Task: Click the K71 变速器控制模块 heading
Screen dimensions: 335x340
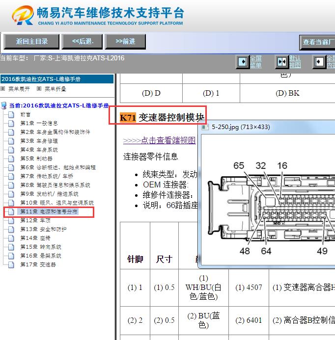Action: point(162,118)
